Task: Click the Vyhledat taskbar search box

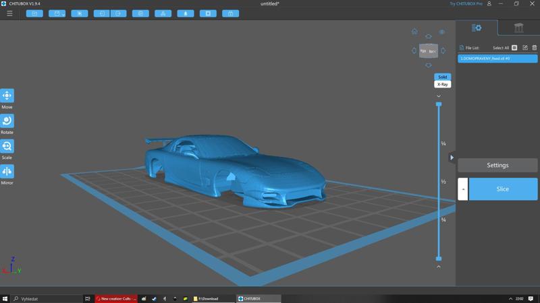Action: click(x=47, y=298)
